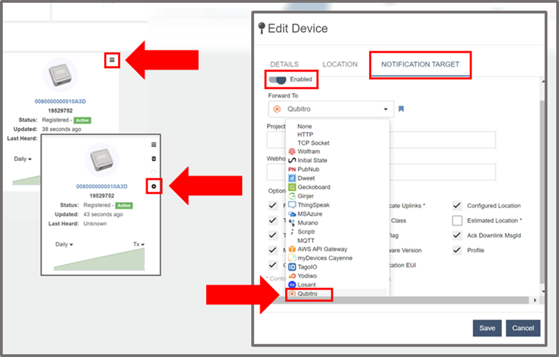Click the bookmark icon beside the Forward To dropdown
Screen dimensions: 559x357
click(401, 109)
